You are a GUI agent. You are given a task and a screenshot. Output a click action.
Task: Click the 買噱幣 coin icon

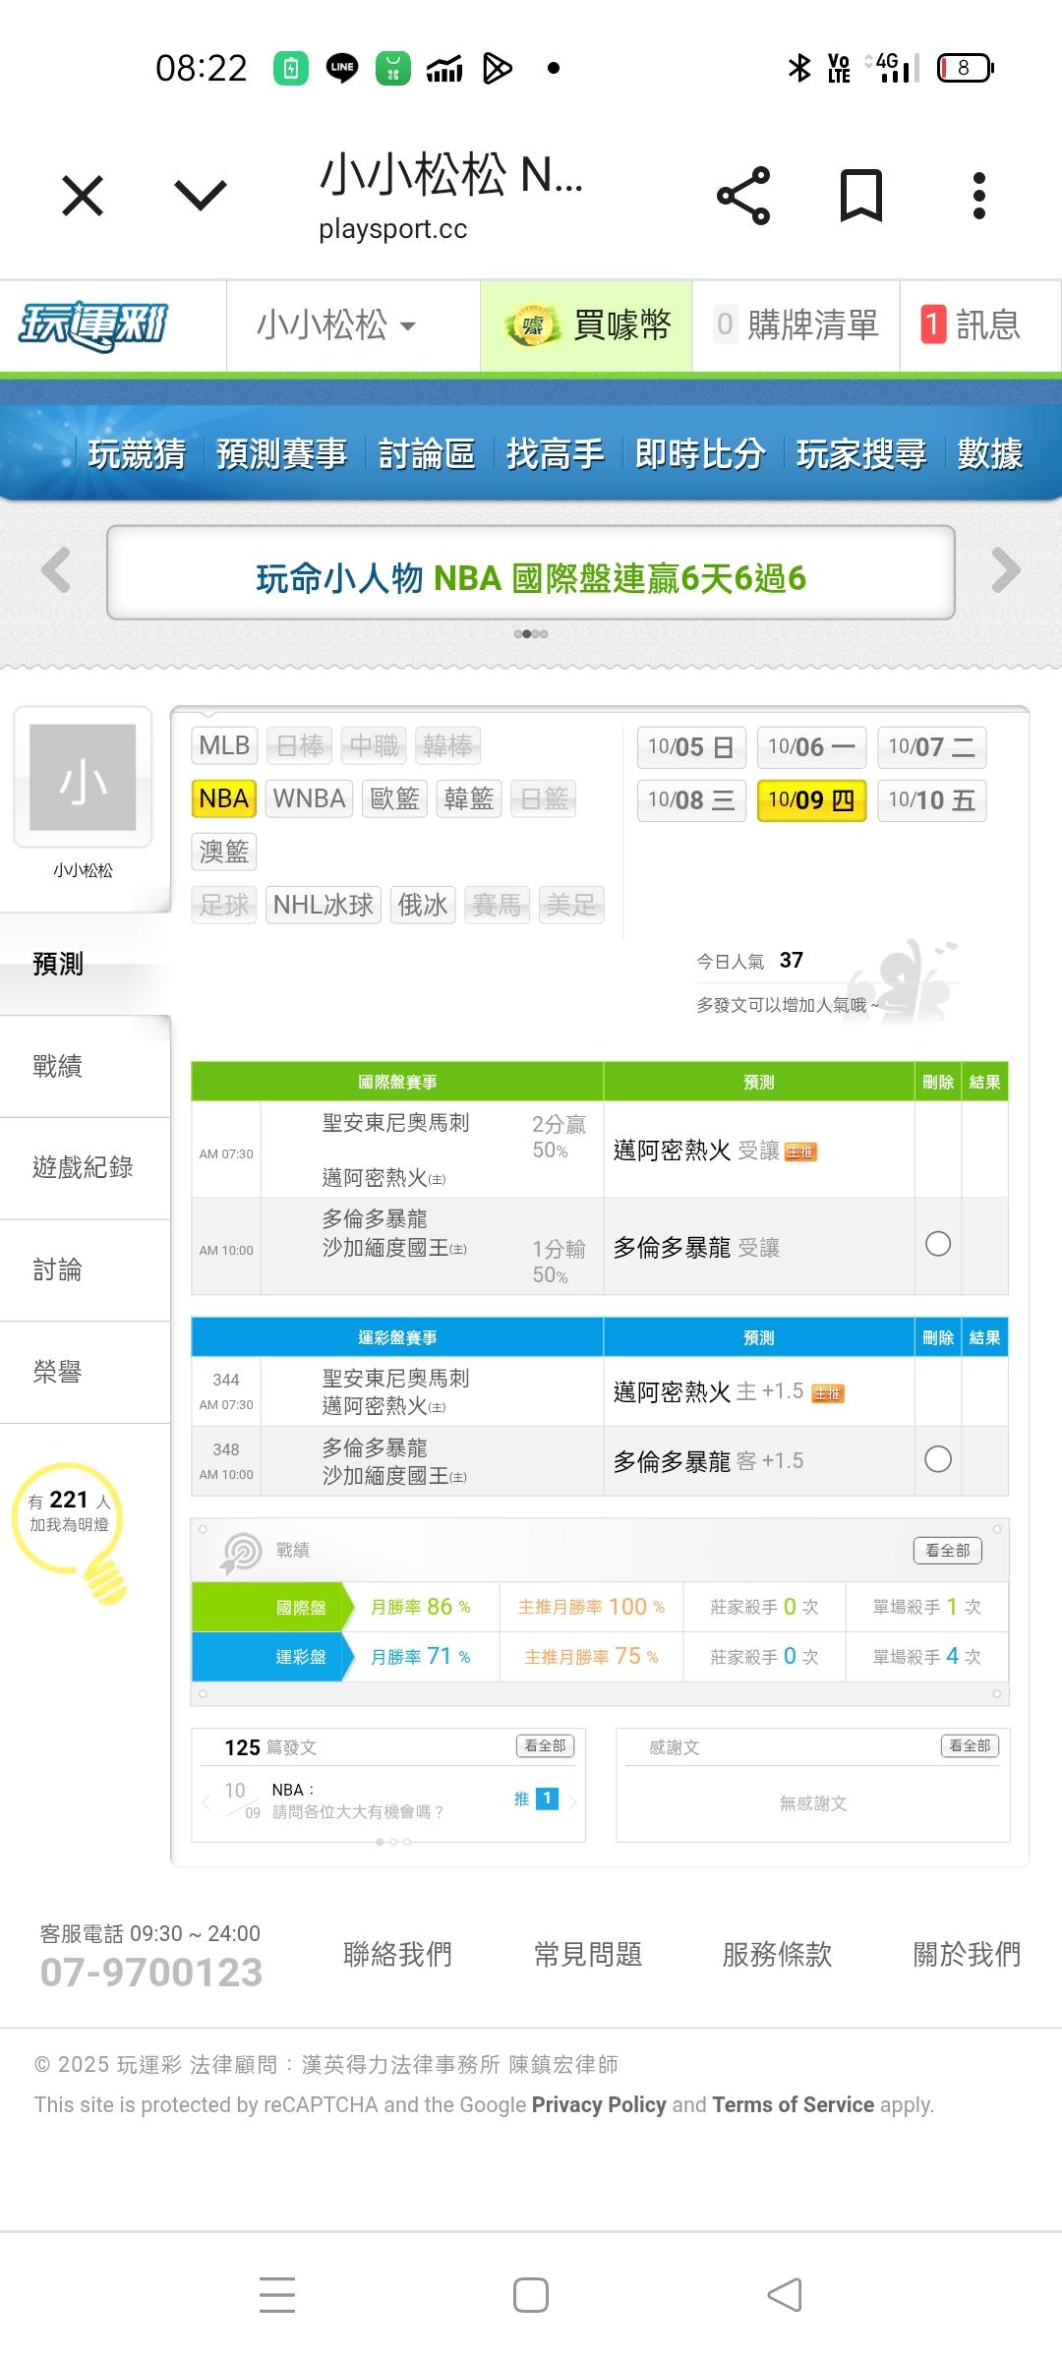point(532,325)
